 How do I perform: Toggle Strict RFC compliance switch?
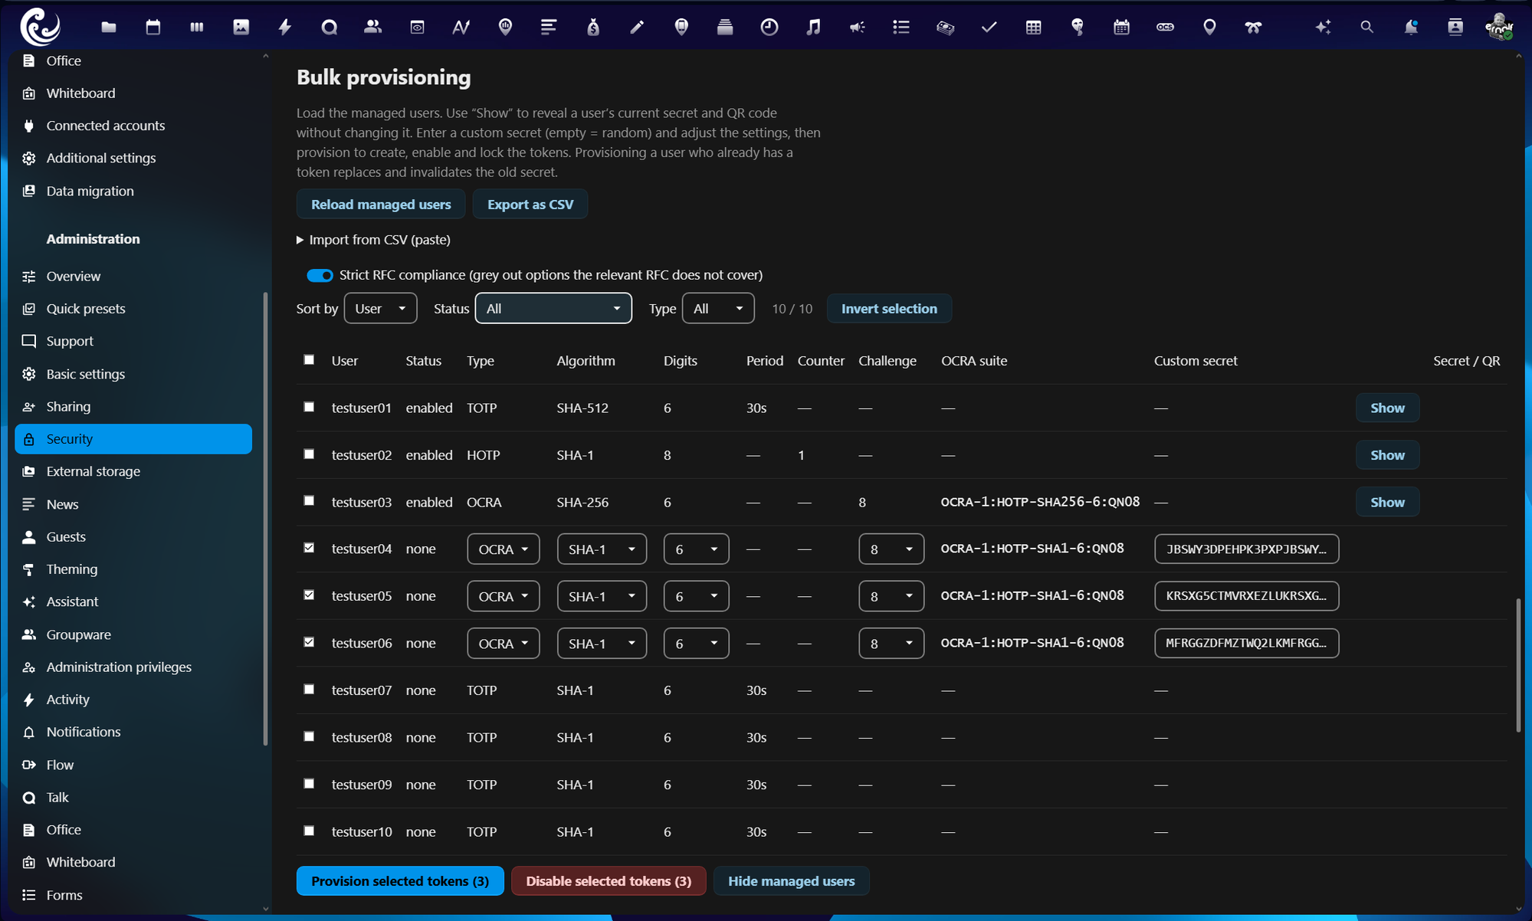(320, 275)
